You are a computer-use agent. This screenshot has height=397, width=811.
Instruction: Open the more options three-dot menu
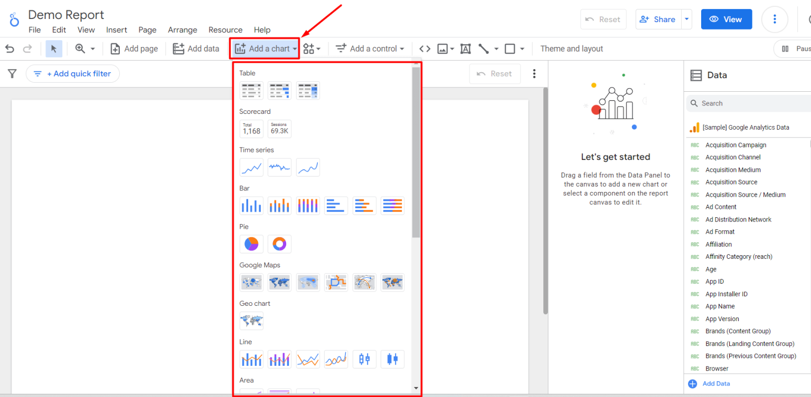click(x=775, y=19)
